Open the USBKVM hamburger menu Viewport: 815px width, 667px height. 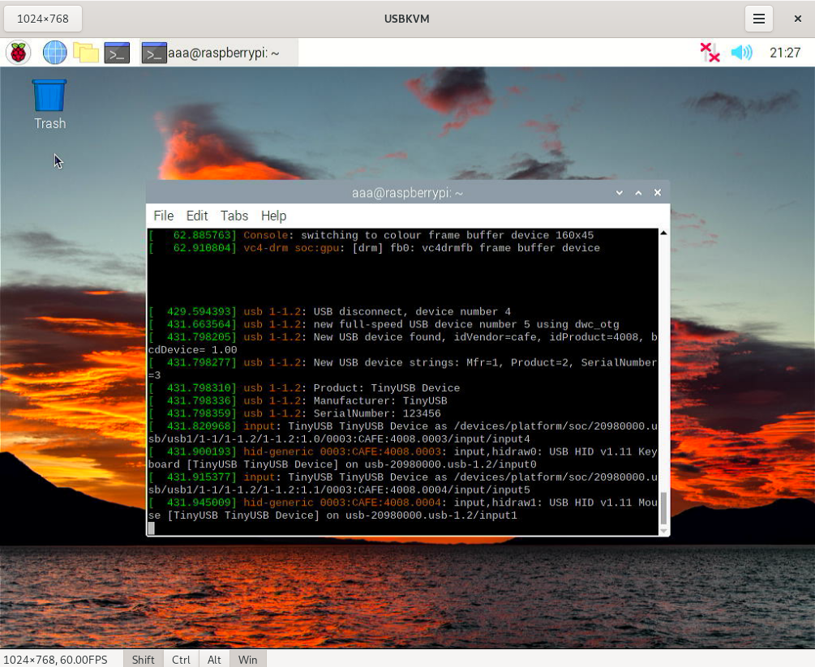[x=759, y=19]
